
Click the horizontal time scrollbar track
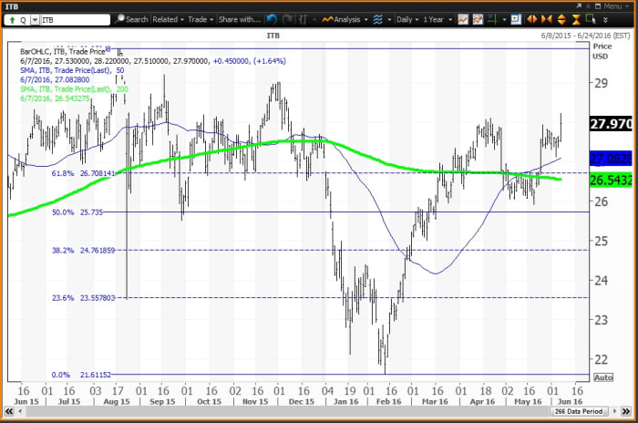(287, 411)
